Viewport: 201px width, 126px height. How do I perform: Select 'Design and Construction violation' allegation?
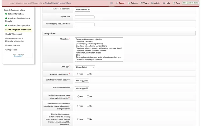point(89,39)
